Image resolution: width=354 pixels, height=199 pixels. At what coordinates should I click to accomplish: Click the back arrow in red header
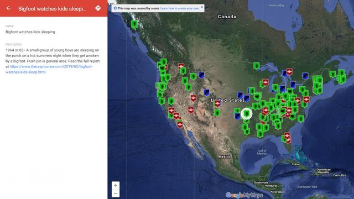[x=9, y=8]
